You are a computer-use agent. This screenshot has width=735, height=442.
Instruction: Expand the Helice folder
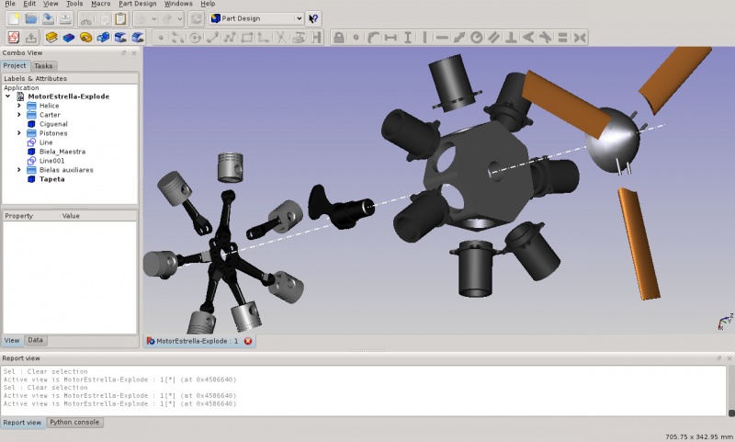tap(18, 106)
